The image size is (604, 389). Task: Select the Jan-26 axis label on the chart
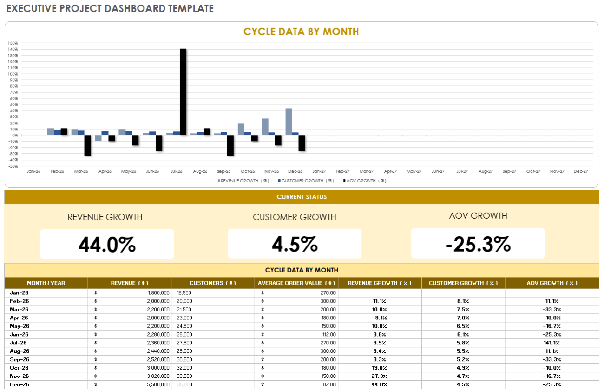(34, 171)
